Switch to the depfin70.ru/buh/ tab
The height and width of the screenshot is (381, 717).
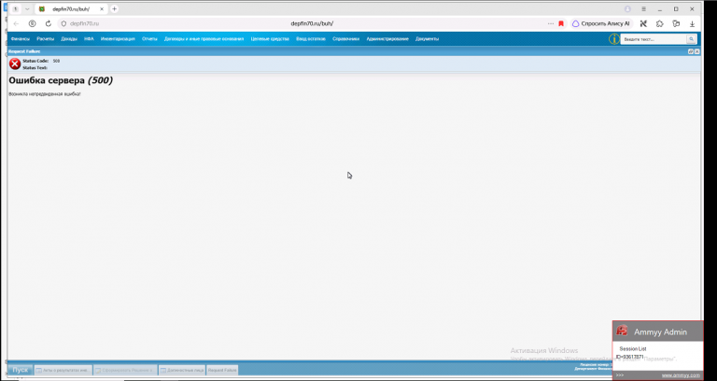click(70, 9)
